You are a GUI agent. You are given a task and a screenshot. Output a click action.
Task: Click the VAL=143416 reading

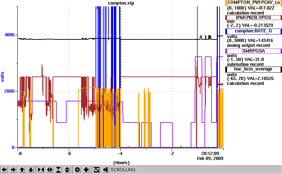(260, 41)
